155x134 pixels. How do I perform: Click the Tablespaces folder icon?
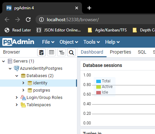pos(23,105)
